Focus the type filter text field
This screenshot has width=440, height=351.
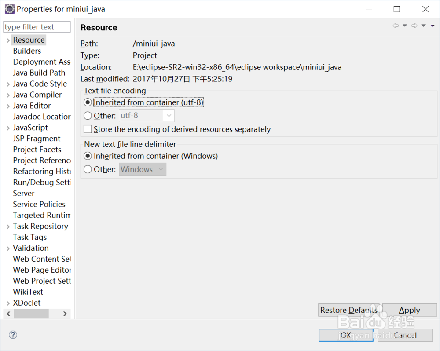[x=37, y=27]
